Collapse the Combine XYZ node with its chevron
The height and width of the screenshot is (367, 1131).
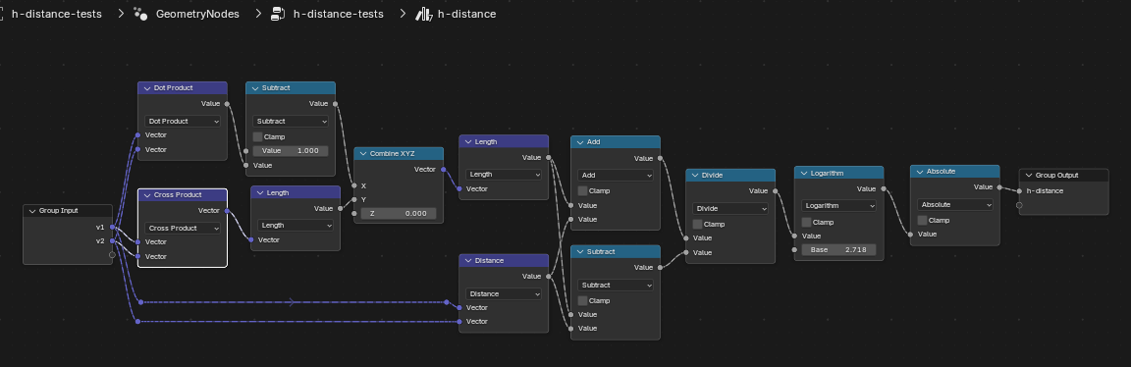(x=362, y=154)
